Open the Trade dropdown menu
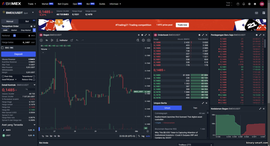This screenshot has width=270, height=146. click(x=32, y=4)
